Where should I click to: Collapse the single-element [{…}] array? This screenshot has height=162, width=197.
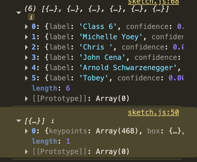(x=18, y=121)
